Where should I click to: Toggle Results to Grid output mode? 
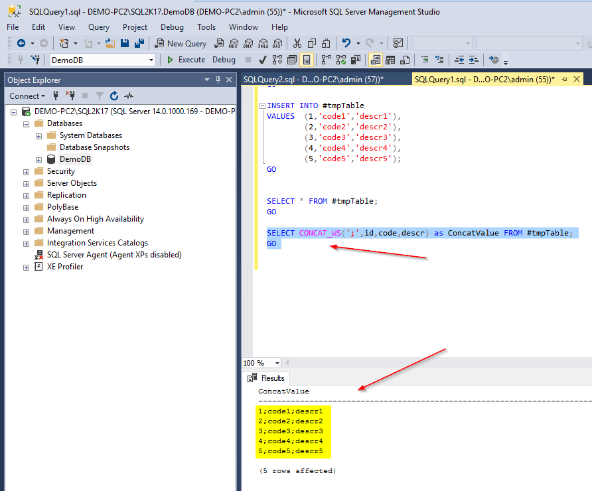(390, 60)
